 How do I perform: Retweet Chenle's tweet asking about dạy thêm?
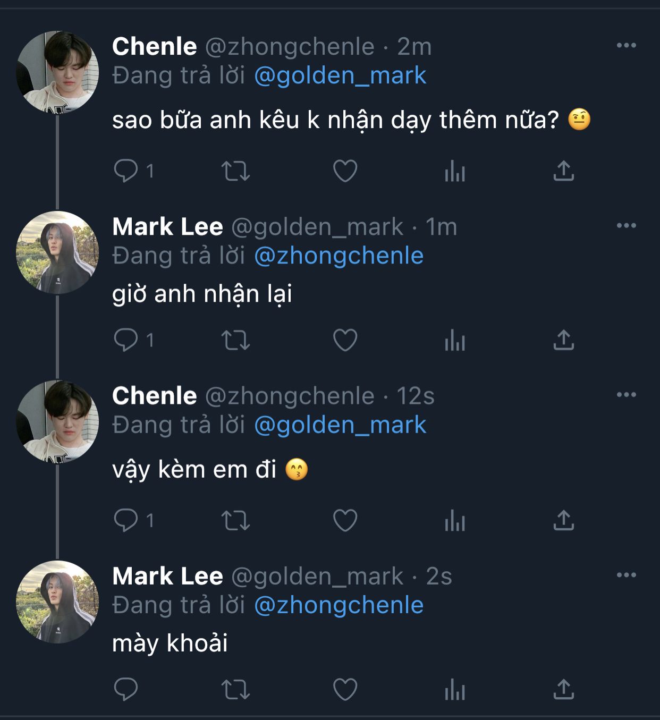point(235,171)
